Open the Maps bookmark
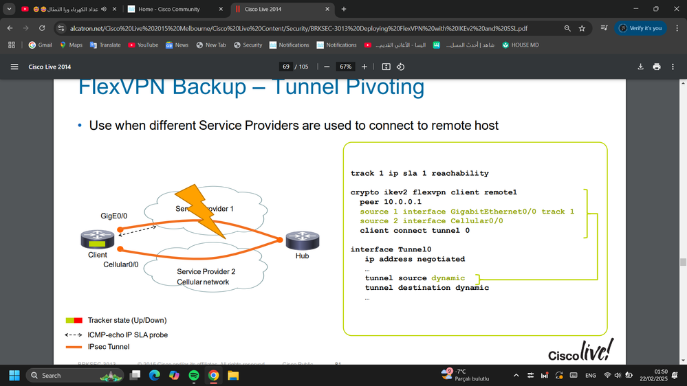 click(x=71, y=45)
